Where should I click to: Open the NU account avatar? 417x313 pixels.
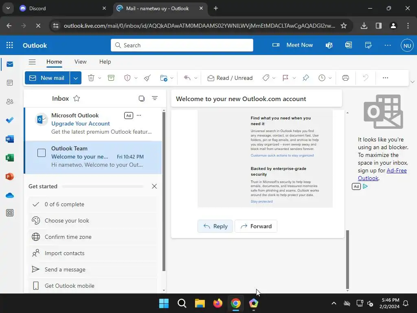407,46
